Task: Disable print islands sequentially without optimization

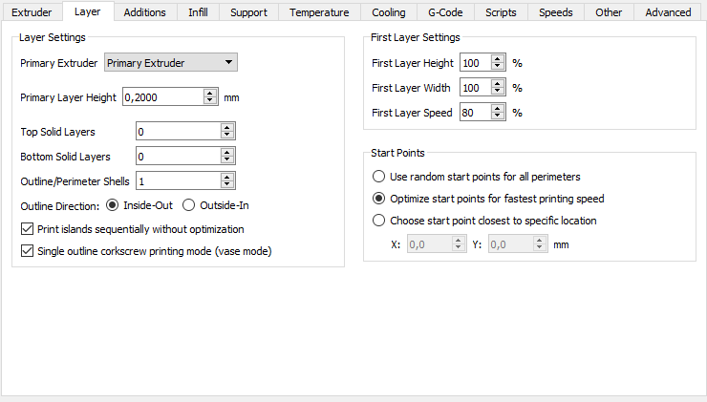Action: (x=27, y=229)
